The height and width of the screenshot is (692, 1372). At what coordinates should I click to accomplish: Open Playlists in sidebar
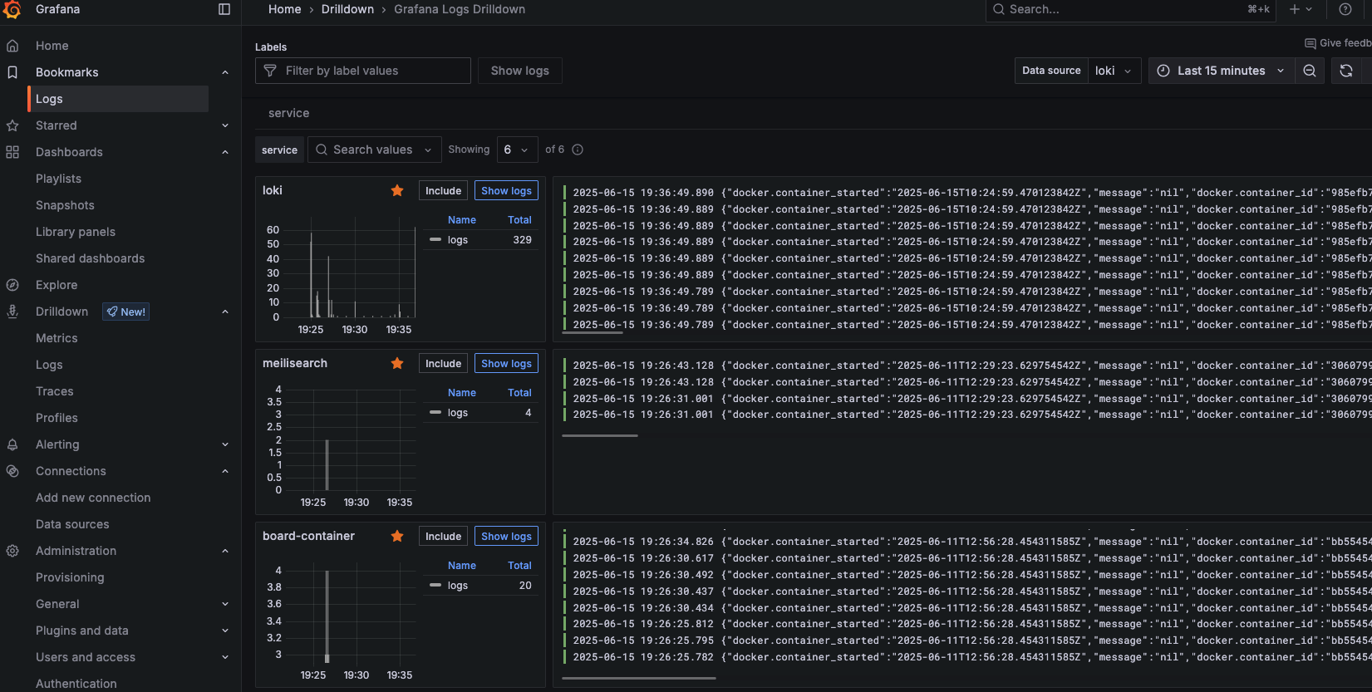[x=58, y=179]
